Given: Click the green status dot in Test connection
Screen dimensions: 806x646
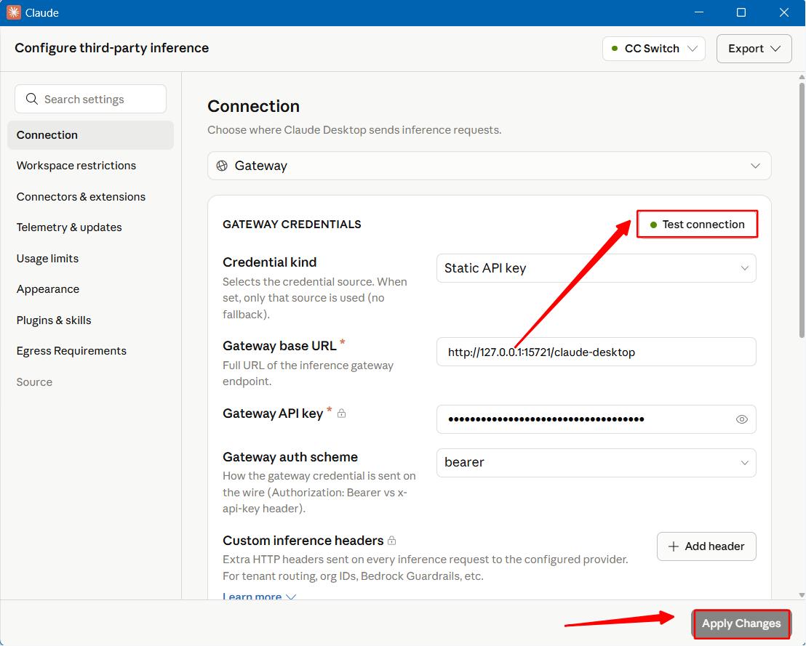Looking at the screenshot, I should pyautogui.click(x=653, y=225).
